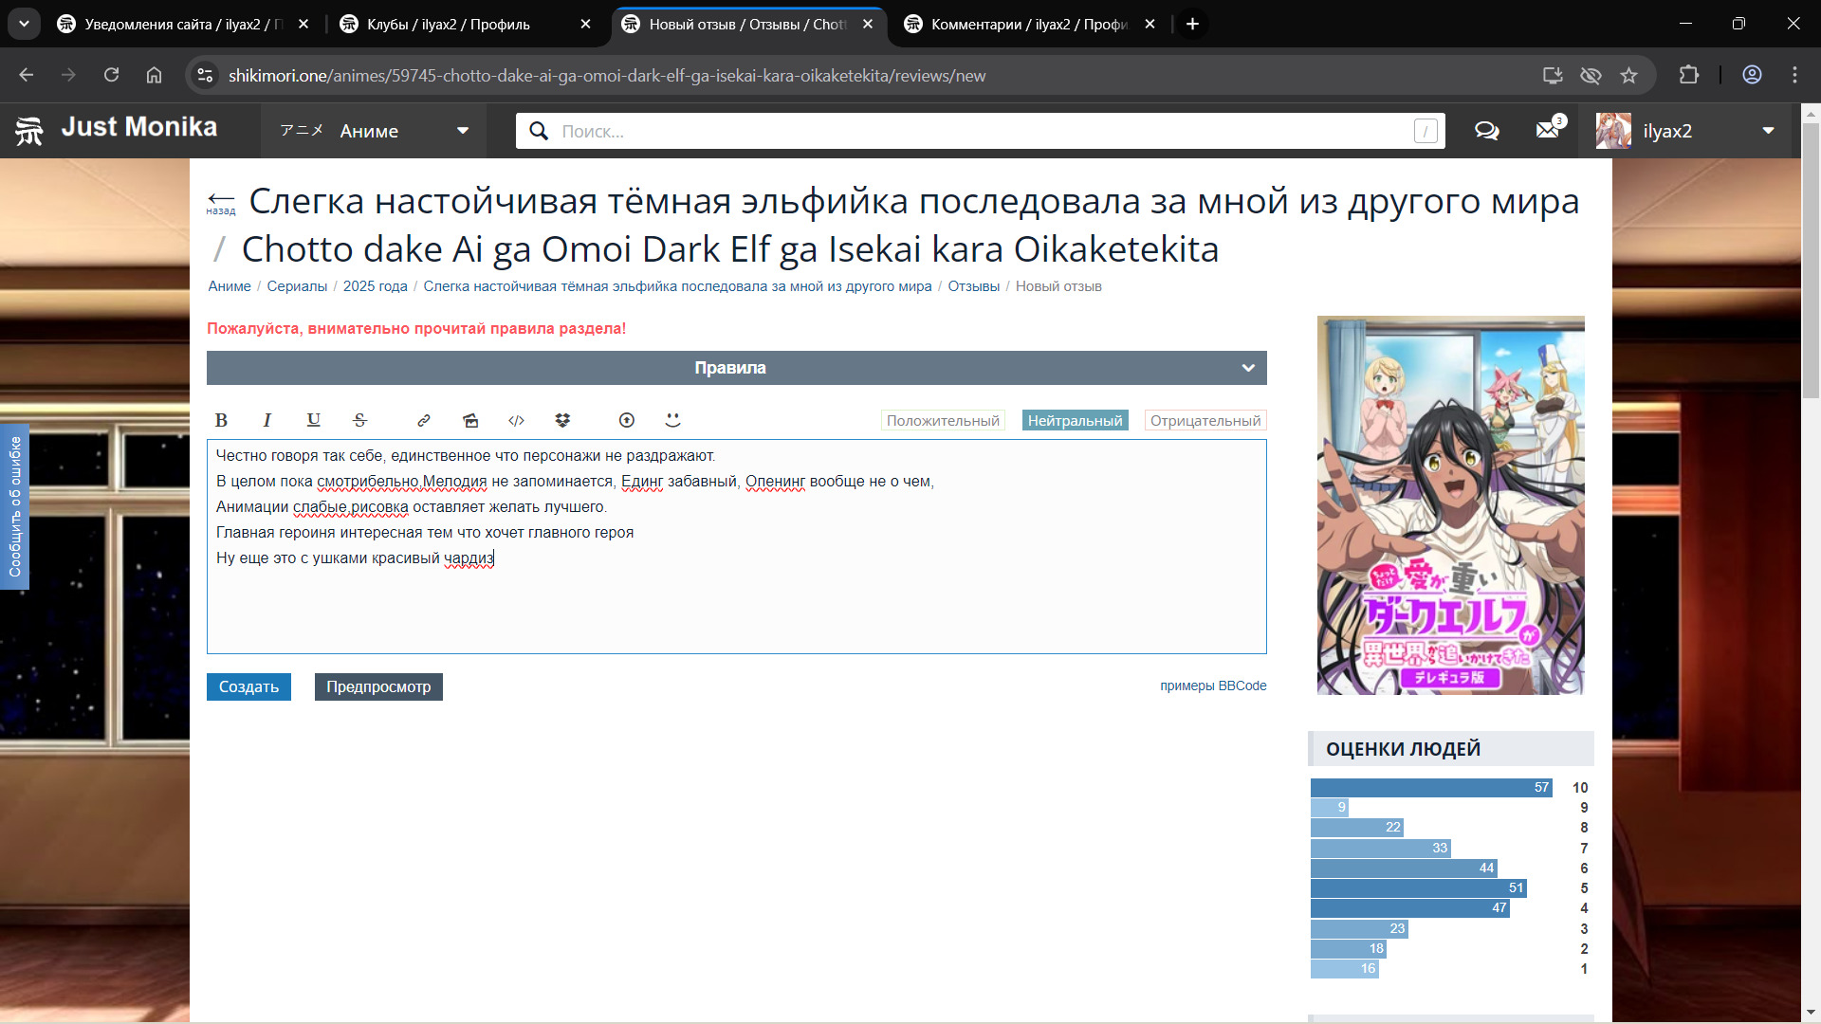The image size is (1821, 1024).
Task: Click the smiley emoji icon
Action: (x=672, y=420)
